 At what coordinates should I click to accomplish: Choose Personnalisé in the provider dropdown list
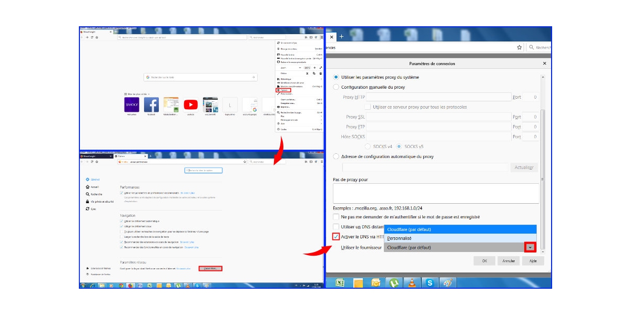tap(460, 238)
